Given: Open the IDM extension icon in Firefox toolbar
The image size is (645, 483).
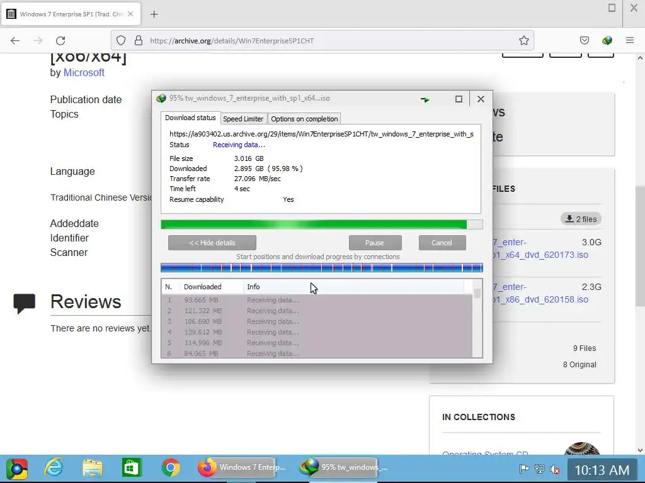Looking at the screenshot, I should 607,40.
